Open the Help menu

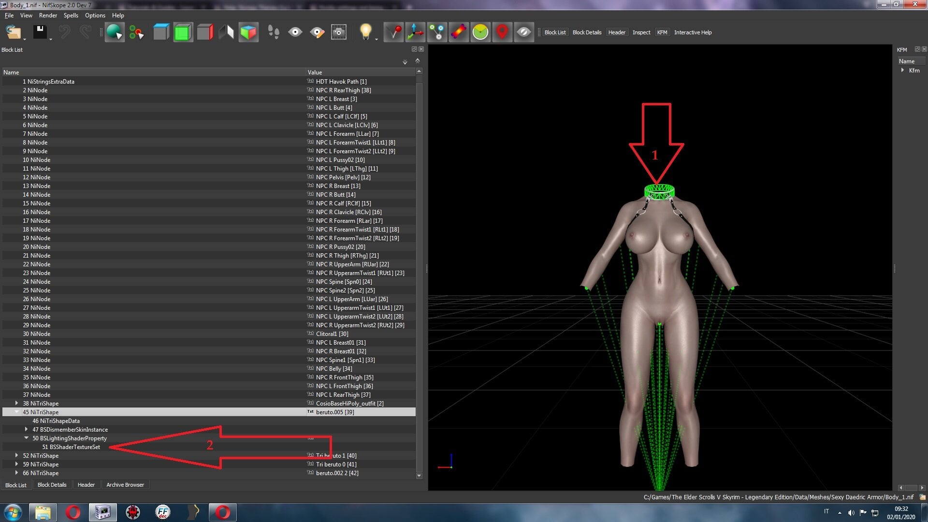click(118, 15)
